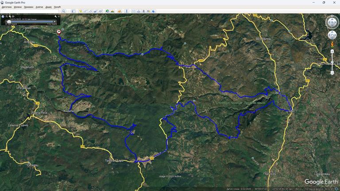The image size is (340, 191).
Task: Toggle the historical imagery clock icon
Action: [x=108, y=11]
